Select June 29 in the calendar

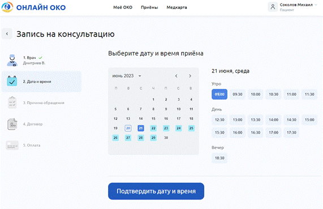(153, 138)
